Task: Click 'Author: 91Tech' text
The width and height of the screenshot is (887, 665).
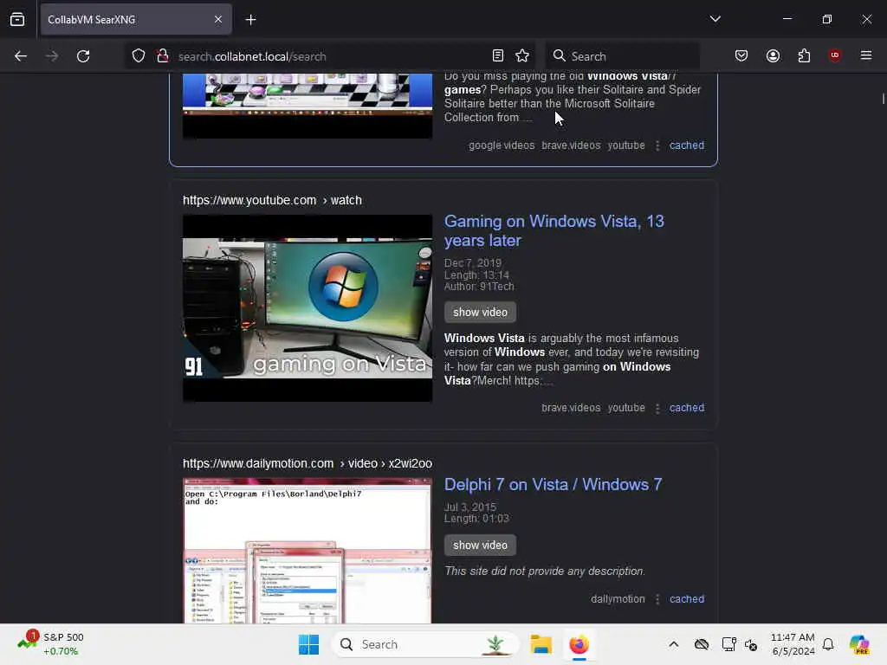Action: point(479,287)
